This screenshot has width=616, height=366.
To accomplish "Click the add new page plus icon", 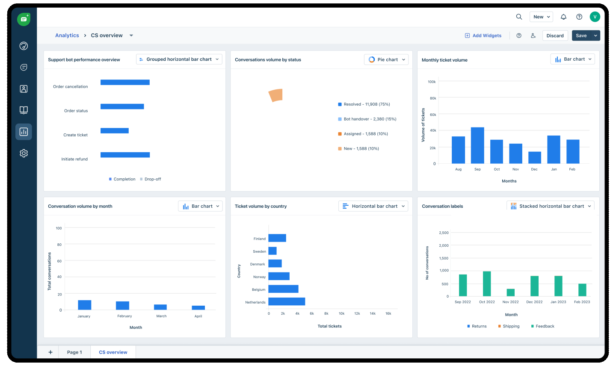I will (50, 352).
